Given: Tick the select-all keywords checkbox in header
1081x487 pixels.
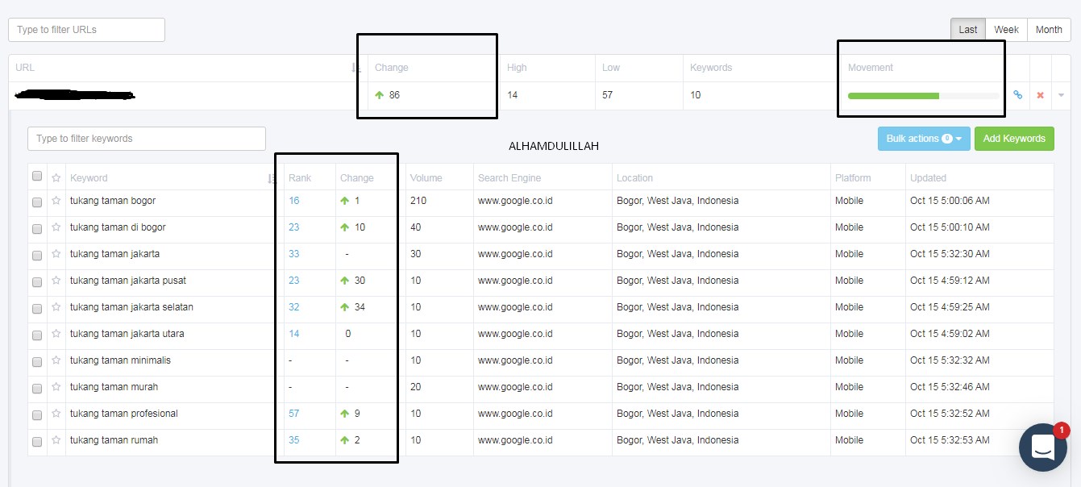Looking at the screenshot, I should point(37,177).
